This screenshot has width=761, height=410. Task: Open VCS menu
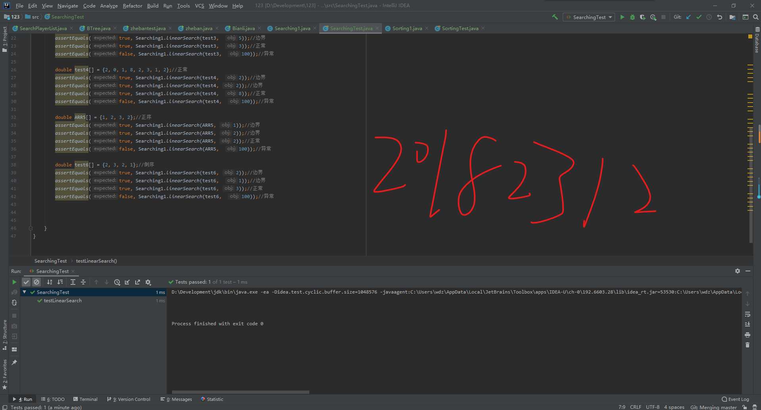[x=199, y=6]
